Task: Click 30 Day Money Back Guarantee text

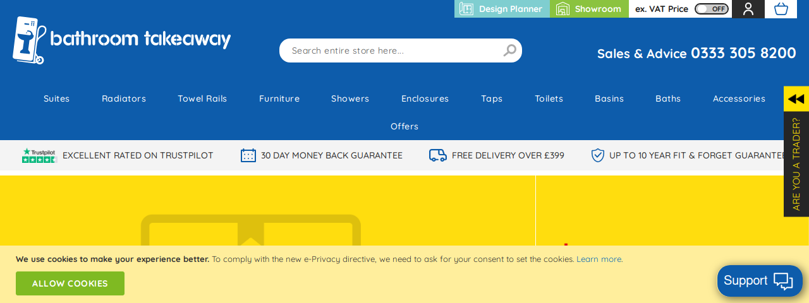Action: pos(332,155)
